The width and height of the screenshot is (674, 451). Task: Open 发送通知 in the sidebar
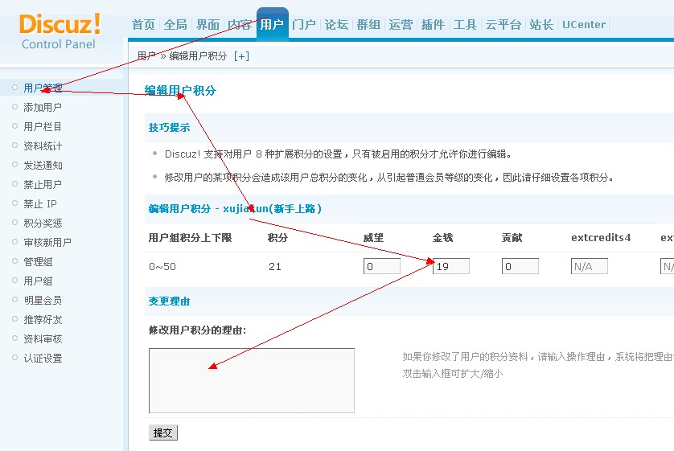[43, 166]
